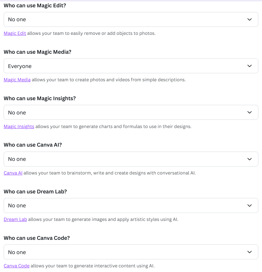Open the Magic Insights permission dropdown

[x=131, y=112]
